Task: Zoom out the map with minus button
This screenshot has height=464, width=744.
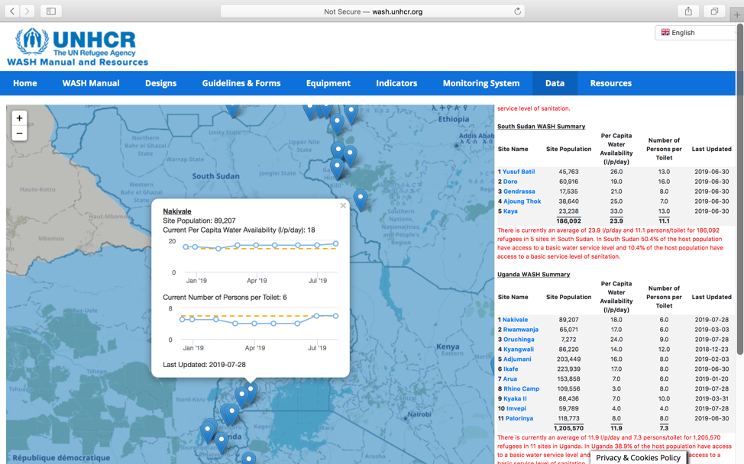Action: tap(19, 134)
